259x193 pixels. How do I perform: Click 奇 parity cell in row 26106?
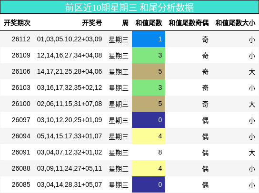pyautogui.click(x=205, y=72)
